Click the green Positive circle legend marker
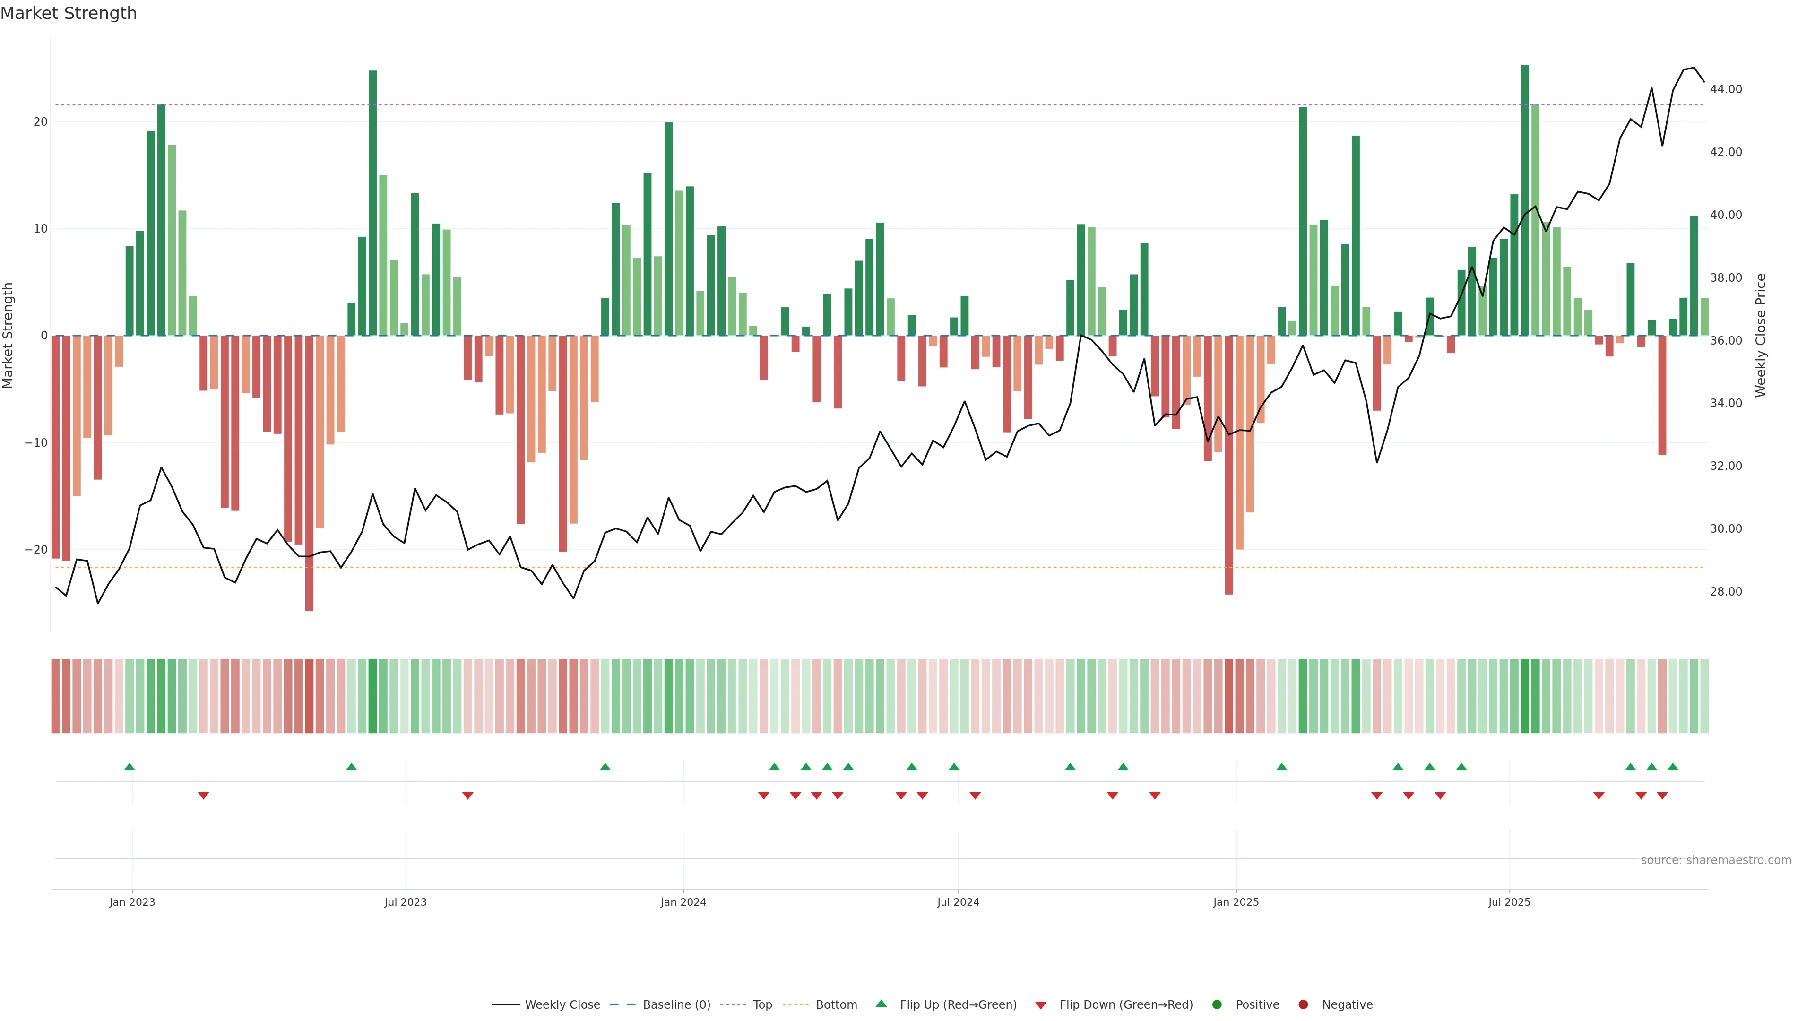Image resolution: width=1815 pixels, height=1021 pixels. point(1216,1004)
